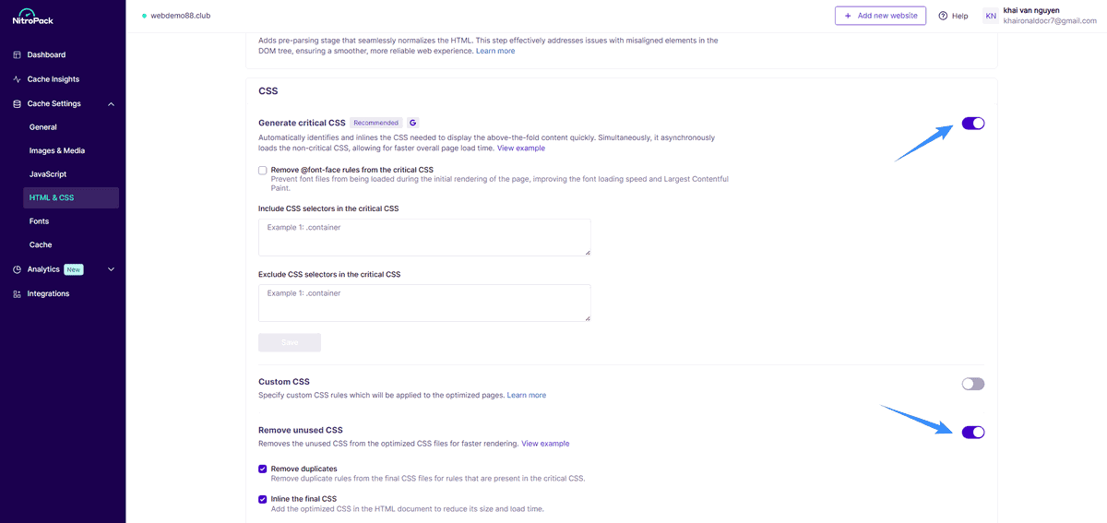
Task: Uncheck the Remove duplicates checkbox
Action: (263, 469)
